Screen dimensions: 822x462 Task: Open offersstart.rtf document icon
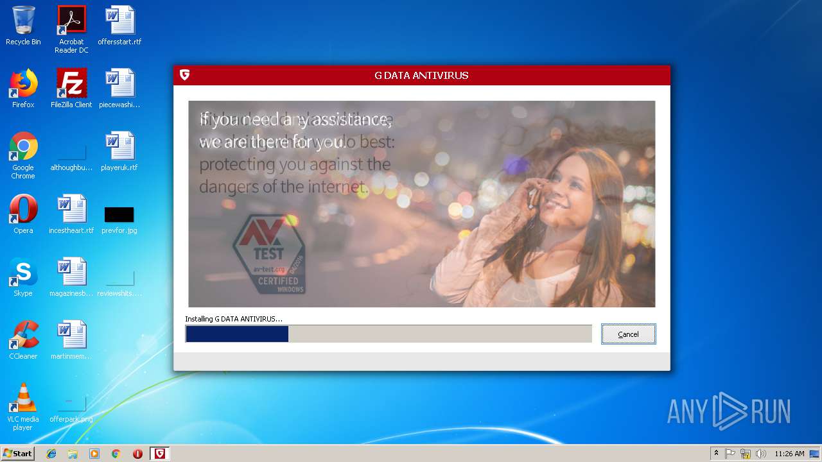(x=119, y=26)
